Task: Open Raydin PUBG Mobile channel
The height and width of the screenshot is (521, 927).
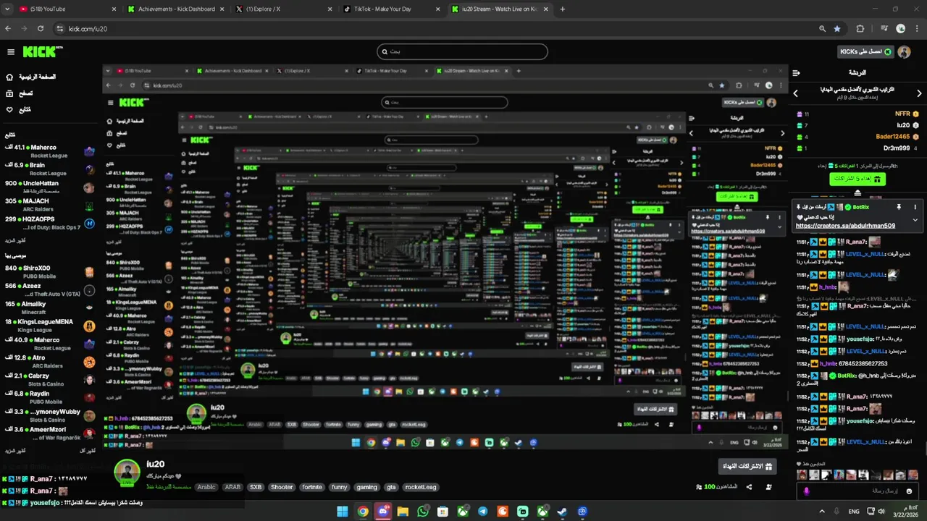Action: [49, 397]
